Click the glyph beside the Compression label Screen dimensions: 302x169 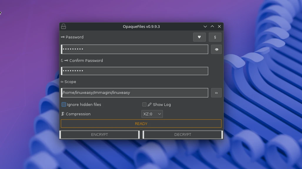pyautogui.click(x=62, y=114)
